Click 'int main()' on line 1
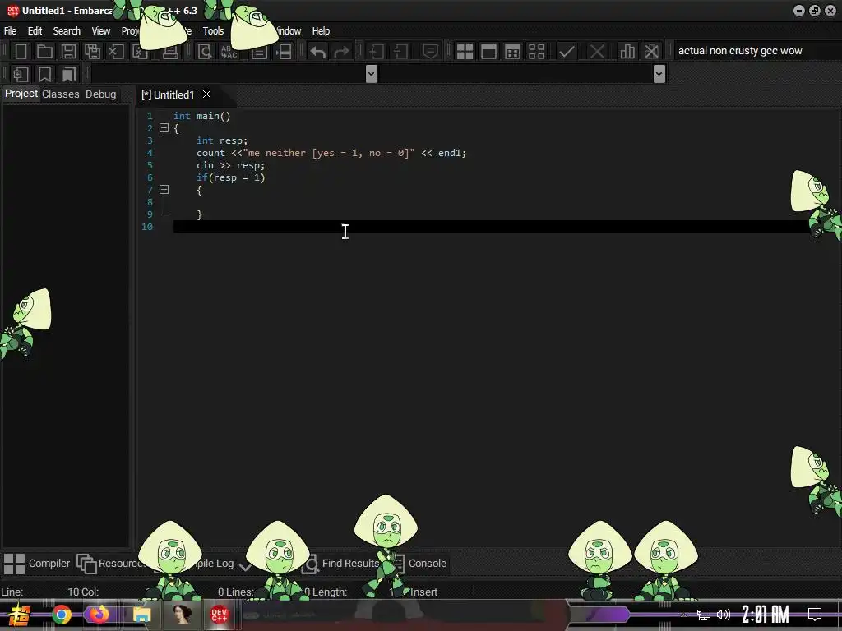This screenshot has width=842, height=631. point(202,116)
